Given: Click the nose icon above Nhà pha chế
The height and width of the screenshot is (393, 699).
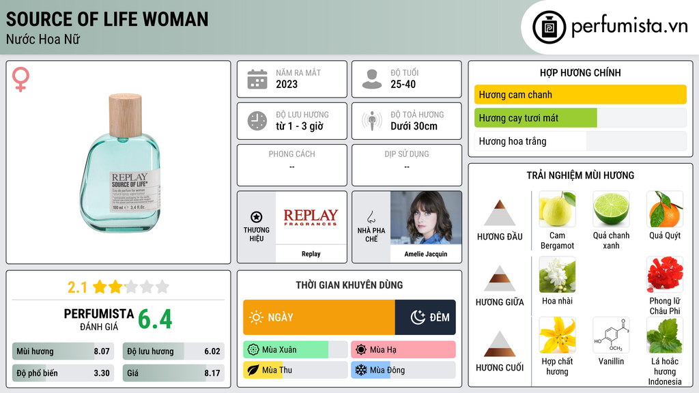Looking at the screenshot, I should pyautogui.click(x=371, y=217).
